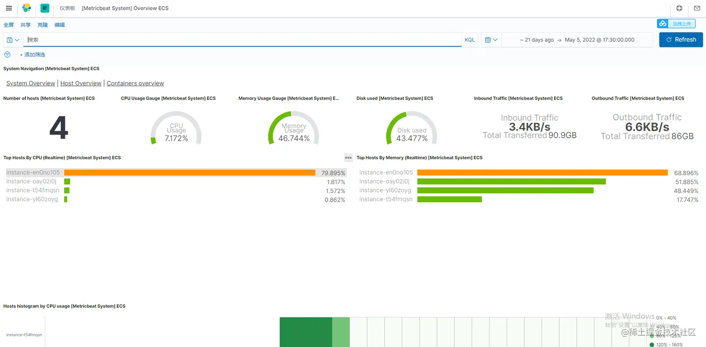Click 编辑 to edit the dashboard

tap(60, 25)
